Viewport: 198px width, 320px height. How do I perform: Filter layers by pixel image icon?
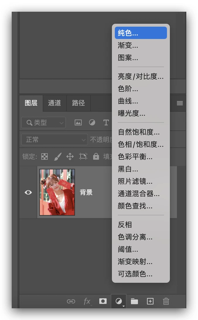tap(78, 123)
